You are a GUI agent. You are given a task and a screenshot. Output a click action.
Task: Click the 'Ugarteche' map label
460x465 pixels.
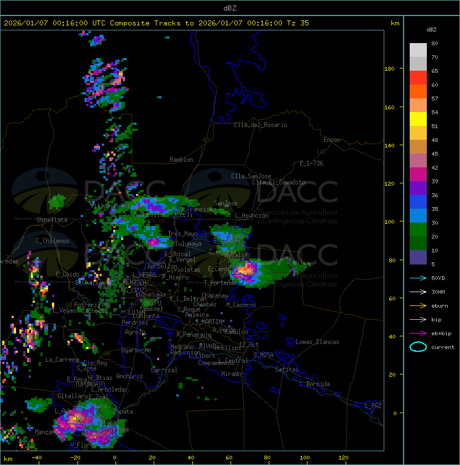(137, 350)
